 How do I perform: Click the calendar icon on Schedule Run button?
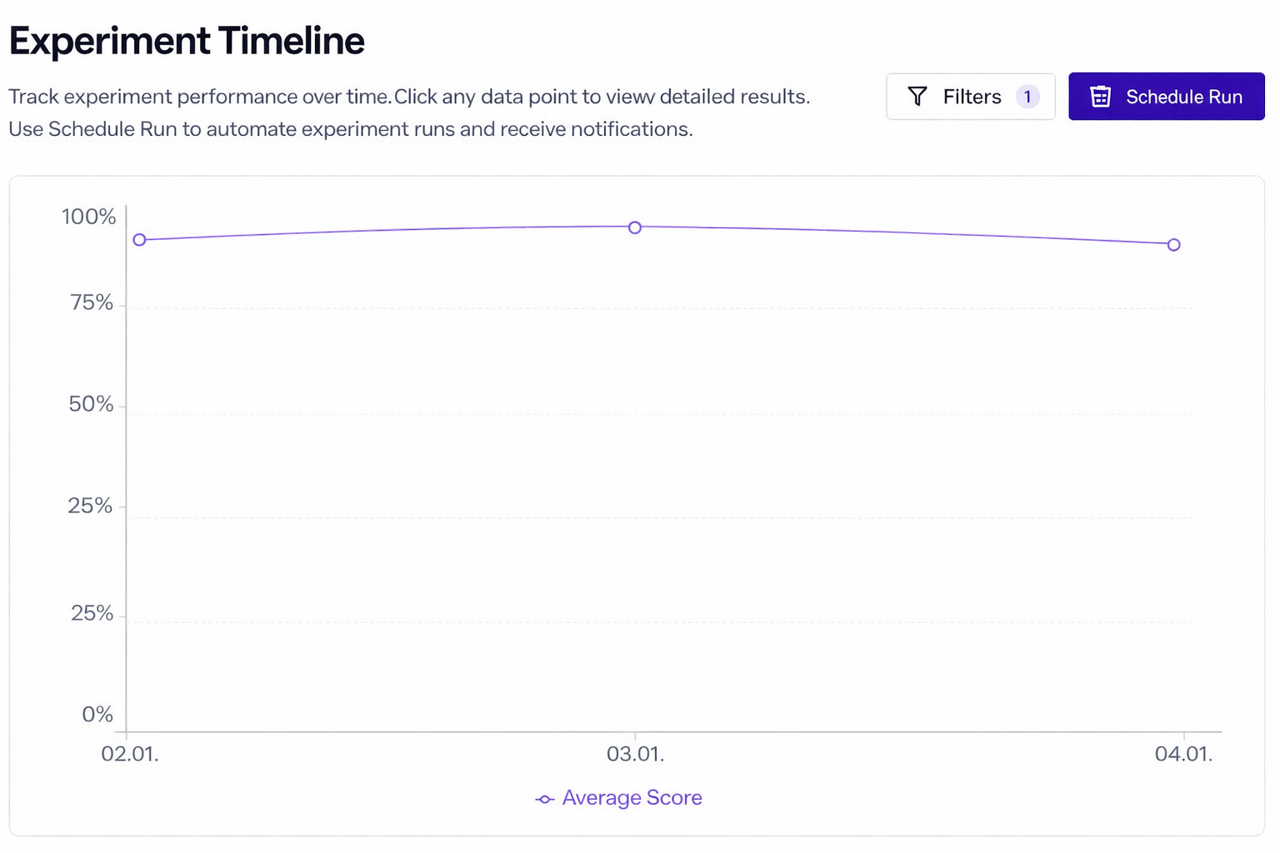(x=1101, y=96)
